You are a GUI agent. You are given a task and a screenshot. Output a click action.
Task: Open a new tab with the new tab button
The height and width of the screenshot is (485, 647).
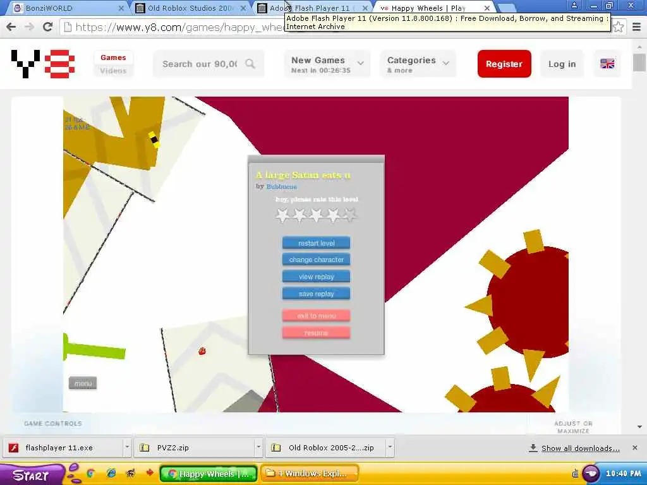point(506,8)
